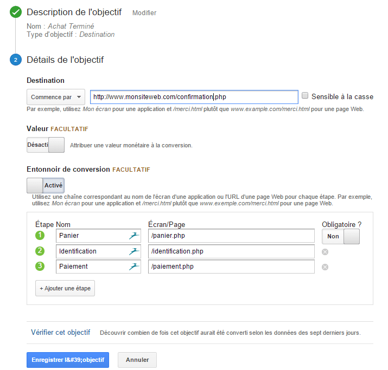Open the Commence par match type dropdown

tap(56, 97)
